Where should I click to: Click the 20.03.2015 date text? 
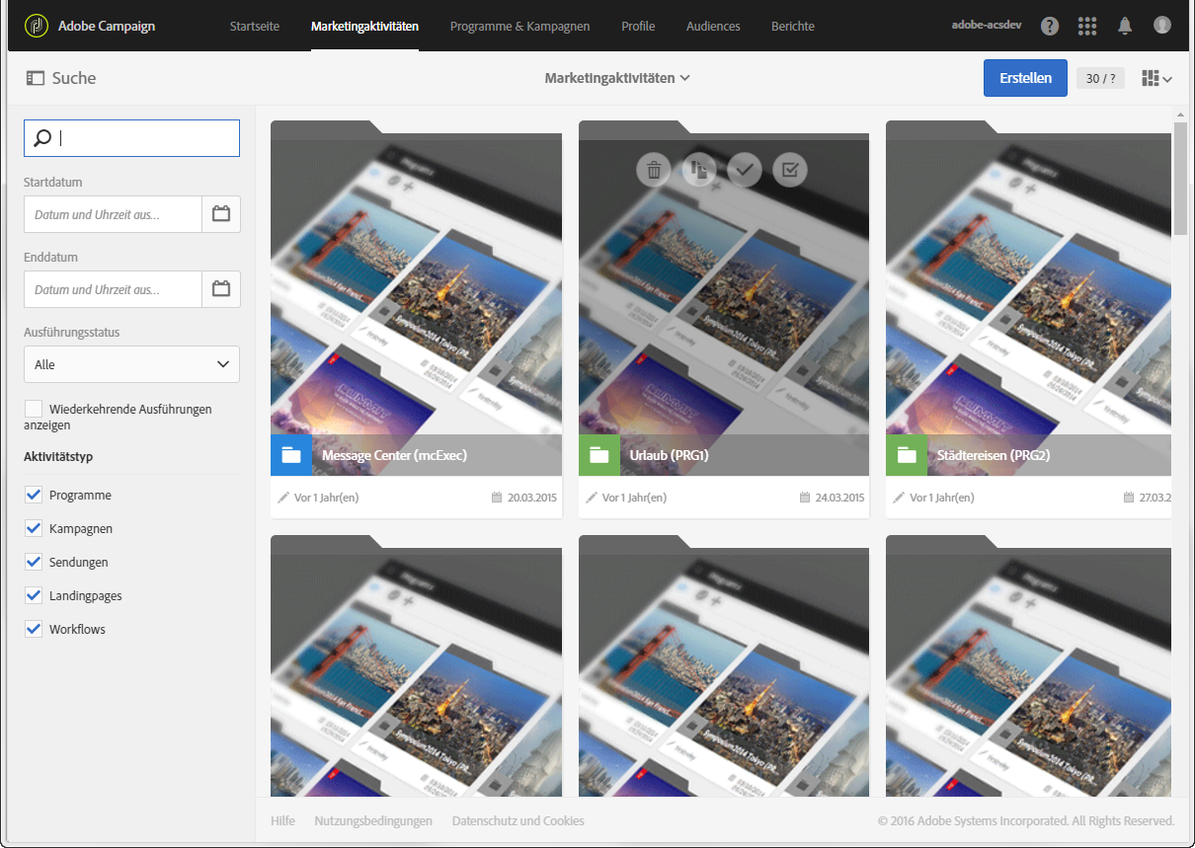(x=531, y=498)
